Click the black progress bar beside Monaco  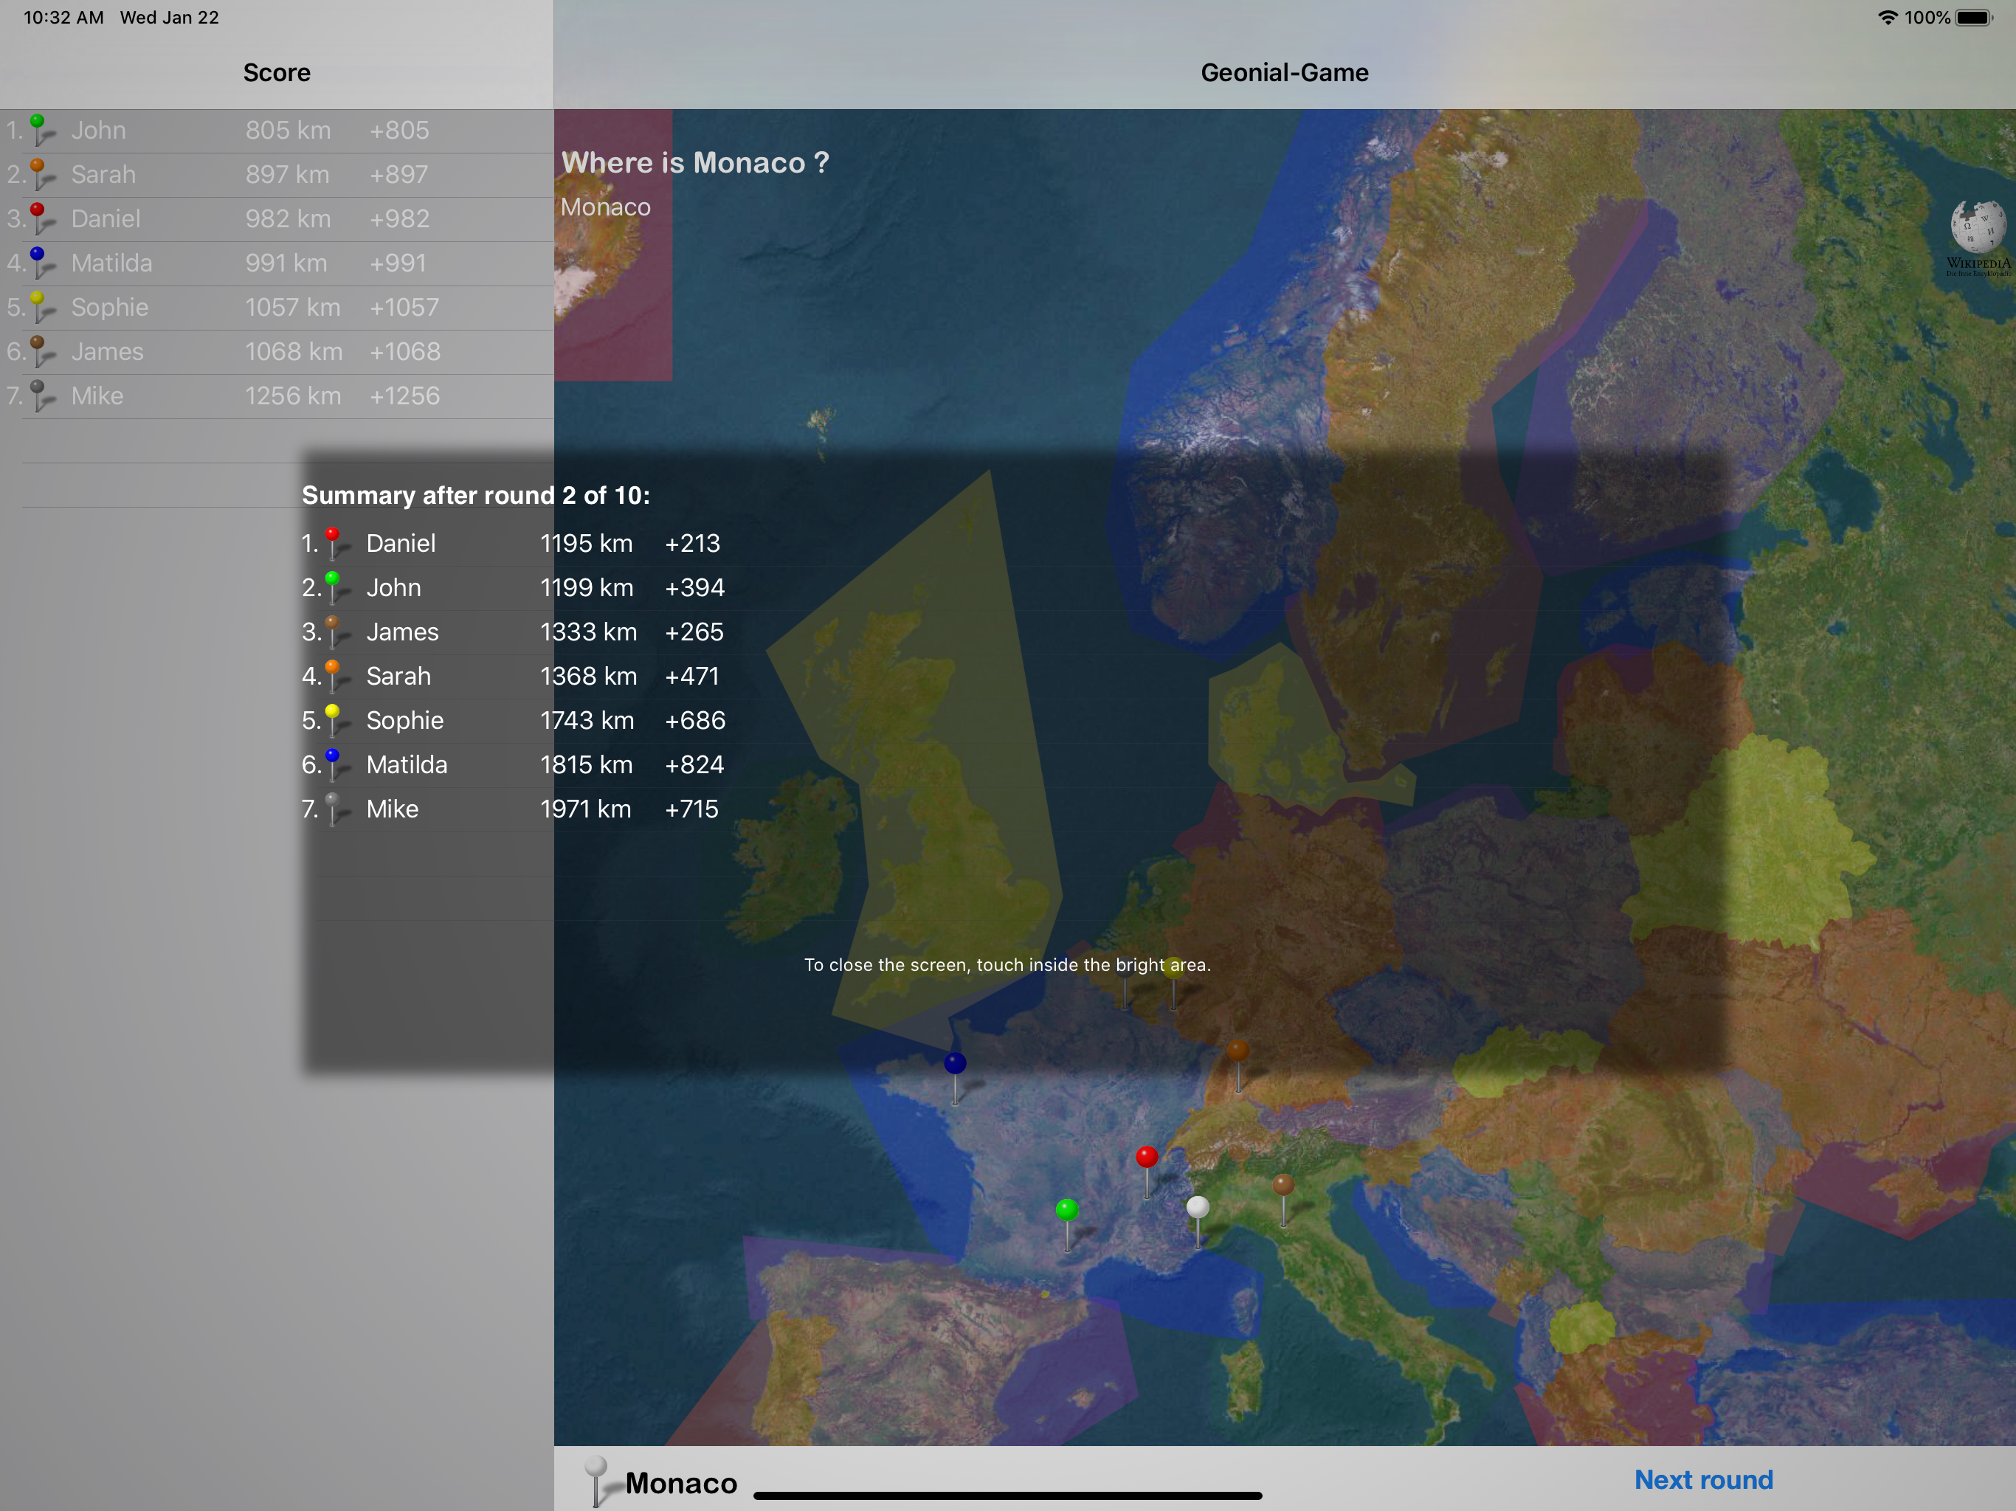pyautogui.click(x=1007, y=1496)
